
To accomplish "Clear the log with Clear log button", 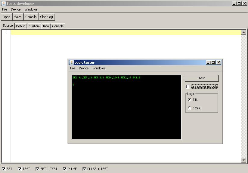I will (46, 17).
